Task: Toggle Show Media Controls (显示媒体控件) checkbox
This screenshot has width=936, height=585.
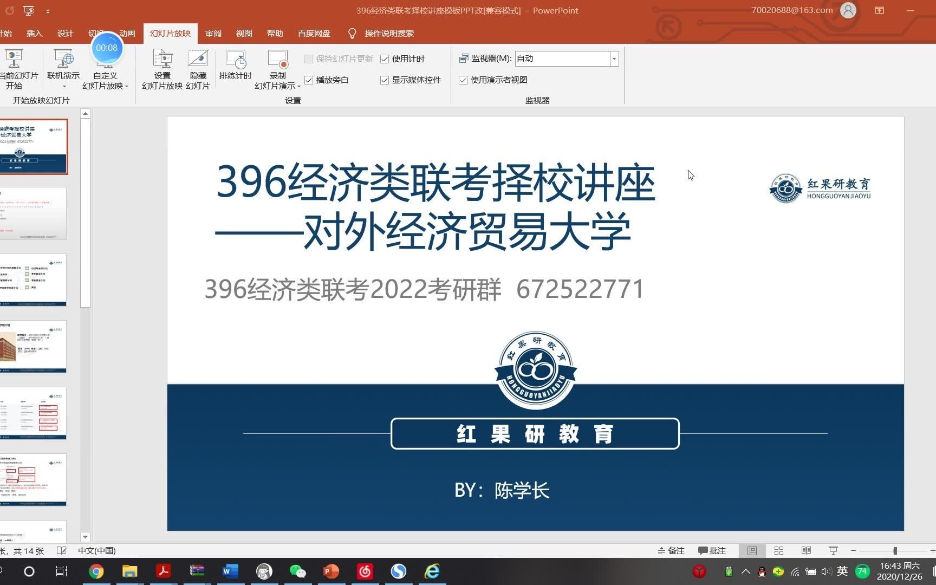Action: [385, 80]
